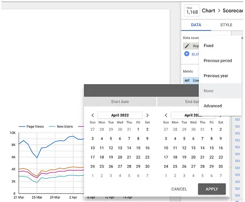Screen dimensions: 245x202
Task: Click the 2 Apr axis label
Action: tap(73, 197)
